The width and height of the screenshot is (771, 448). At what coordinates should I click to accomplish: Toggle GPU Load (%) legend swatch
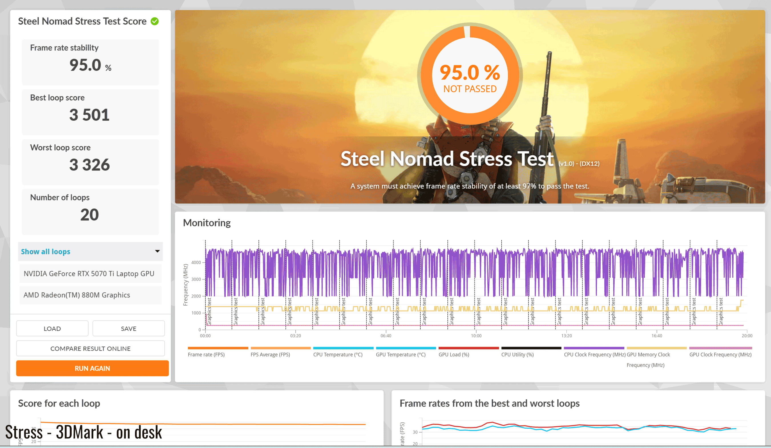(x=469, y=348)
